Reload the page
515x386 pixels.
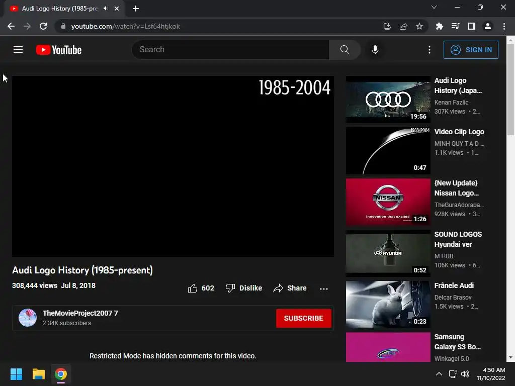[43, 26]
